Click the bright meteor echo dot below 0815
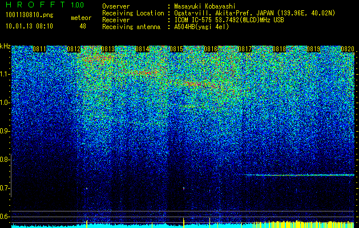This screenshot has width=359, height=228. [184, 189]
